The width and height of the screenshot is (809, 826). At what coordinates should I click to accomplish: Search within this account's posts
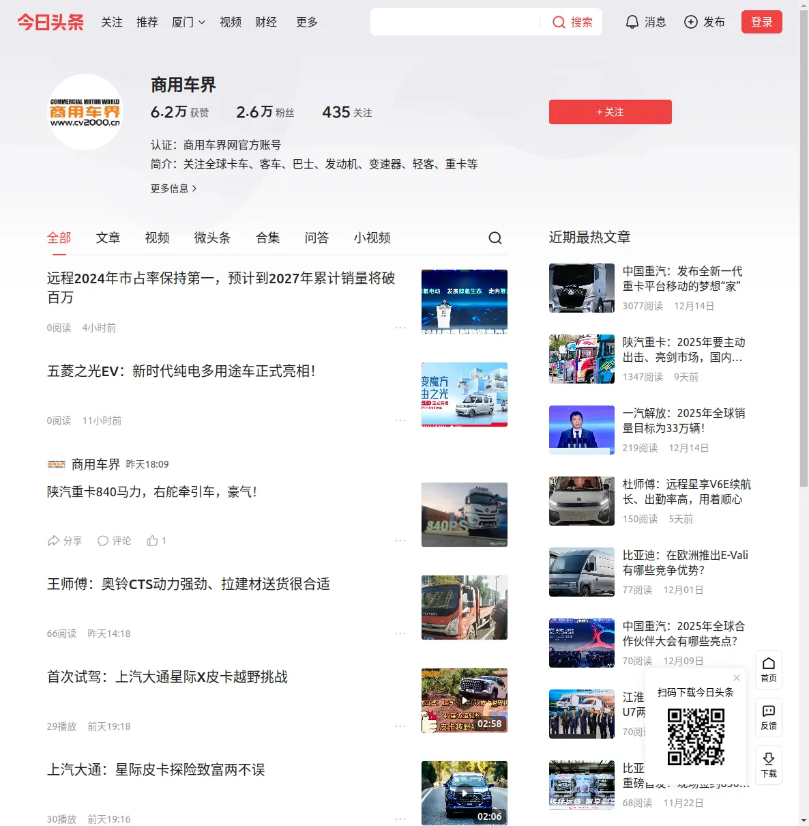click(x=495, y=238)
